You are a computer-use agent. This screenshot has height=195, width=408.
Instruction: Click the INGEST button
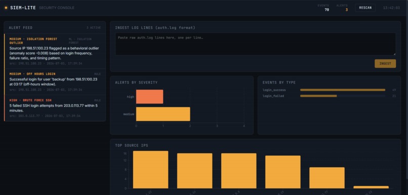pos(385,64)
